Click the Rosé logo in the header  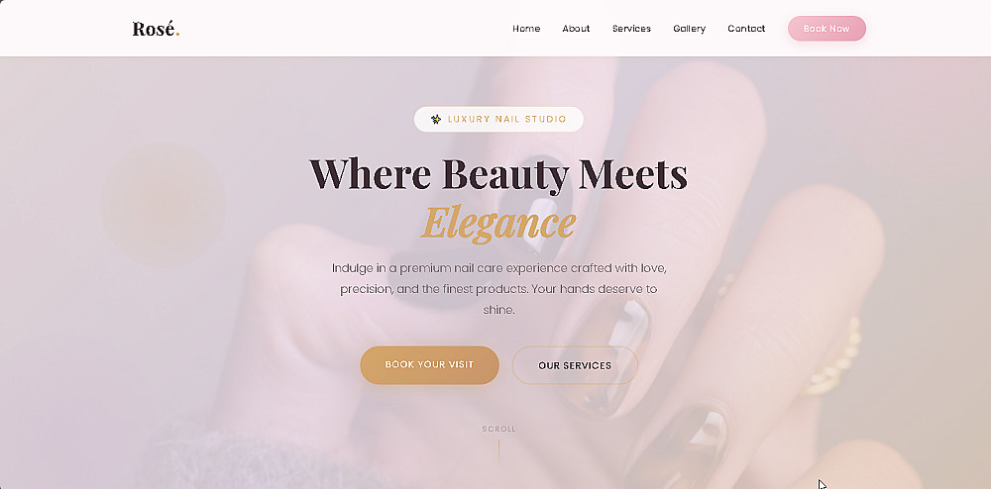pyautogui.click(x=157, y=29)
